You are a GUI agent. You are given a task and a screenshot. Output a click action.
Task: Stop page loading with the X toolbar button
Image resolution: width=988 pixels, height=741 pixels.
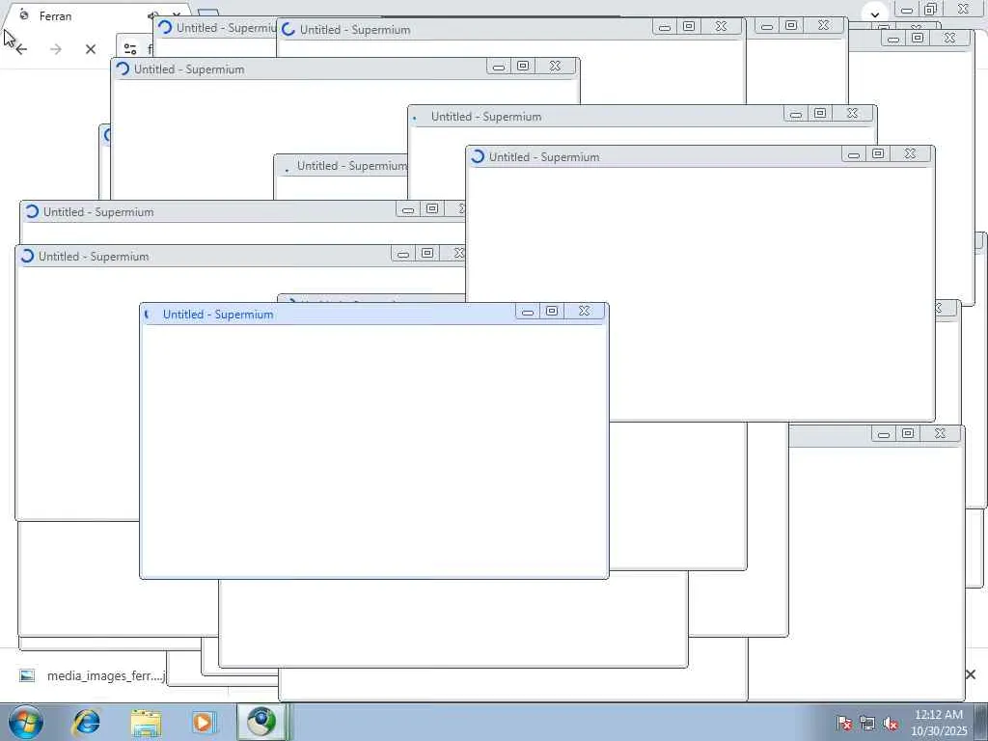pos(91,49)
